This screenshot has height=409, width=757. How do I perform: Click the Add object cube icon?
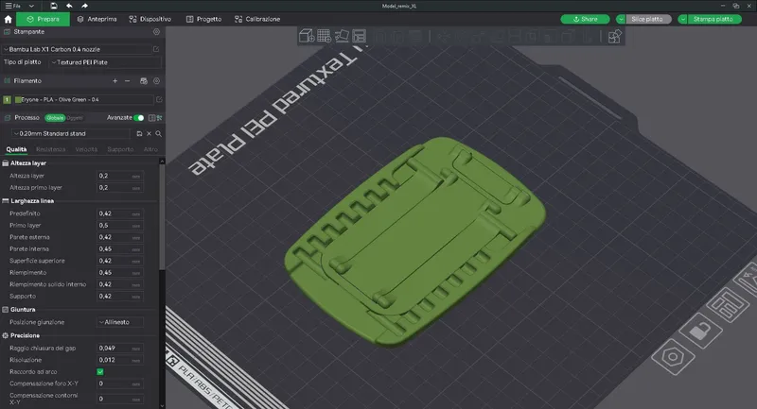coord(307,36)
